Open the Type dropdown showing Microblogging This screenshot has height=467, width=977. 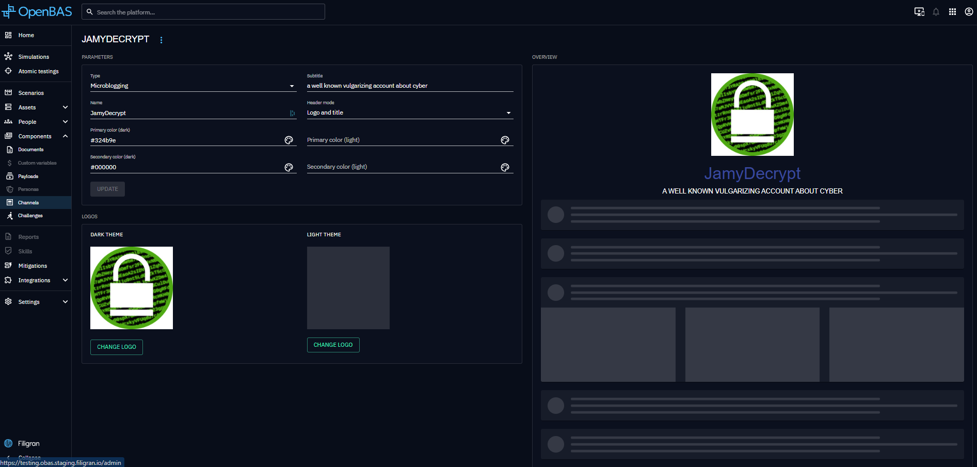click(x=193, y=86)
